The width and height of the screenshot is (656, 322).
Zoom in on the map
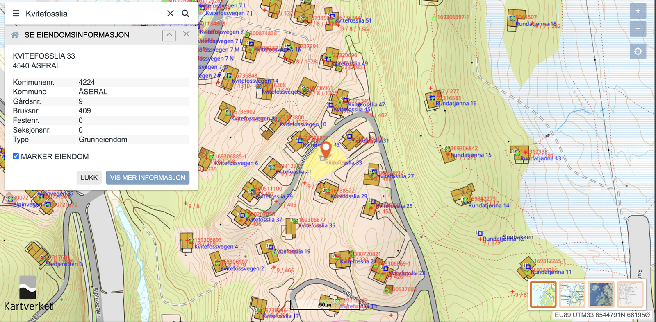(638, 11)
